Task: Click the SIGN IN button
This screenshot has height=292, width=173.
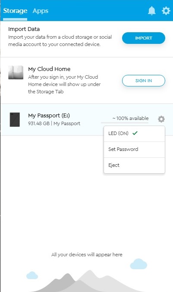Action: pos(144,81)
